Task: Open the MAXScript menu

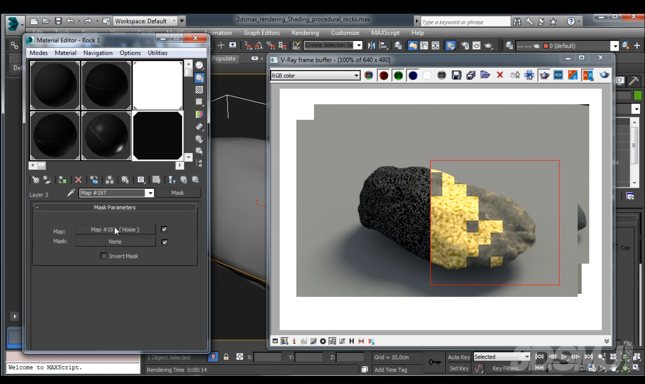Action: point(385,33)
